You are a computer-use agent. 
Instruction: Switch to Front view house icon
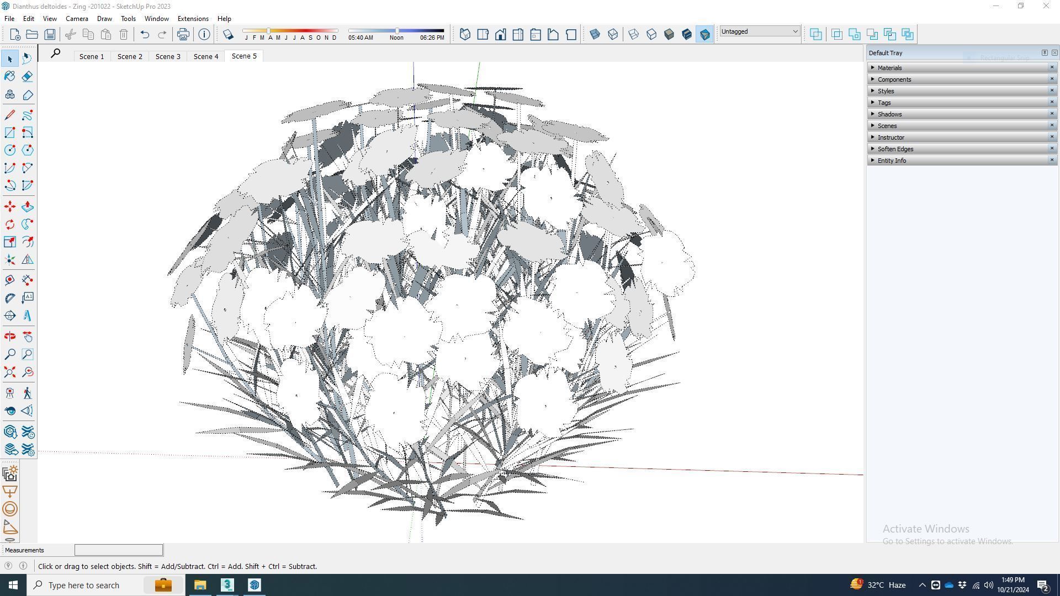click(500, 34)
